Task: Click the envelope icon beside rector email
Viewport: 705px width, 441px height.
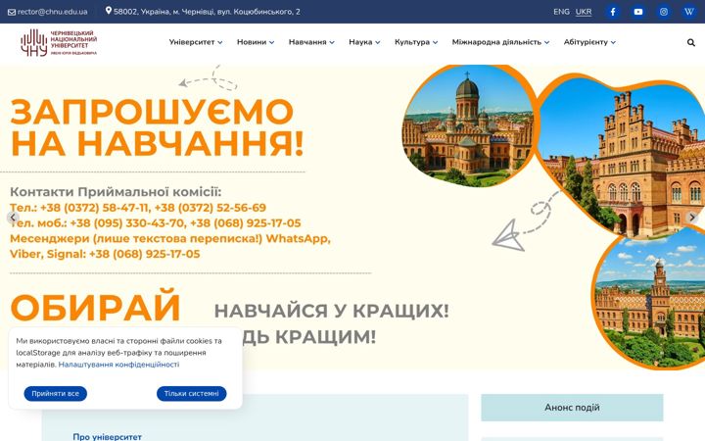Action: [12, 12]
